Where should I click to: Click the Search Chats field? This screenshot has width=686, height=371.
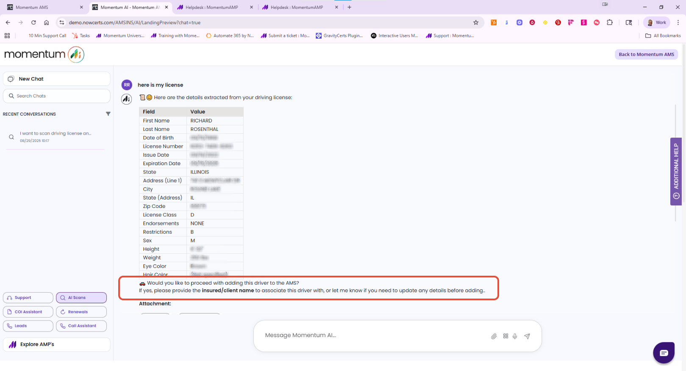tap(57, 96)
